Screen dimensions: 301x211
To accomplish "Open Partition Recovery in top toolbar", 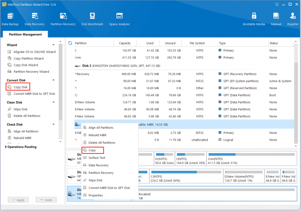I will point(63,19).
